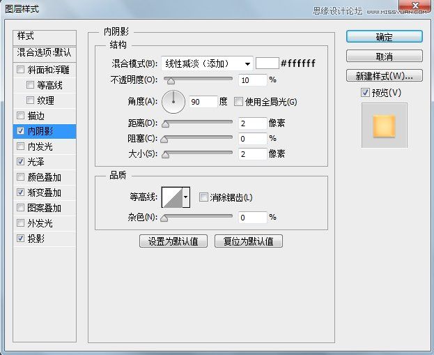Image resolution: width=434 pixels, height=355 pixels.
Task: Uncheck the 渐变叠加 checkbox
Action: pyautogui.click(x=20, y=192)
